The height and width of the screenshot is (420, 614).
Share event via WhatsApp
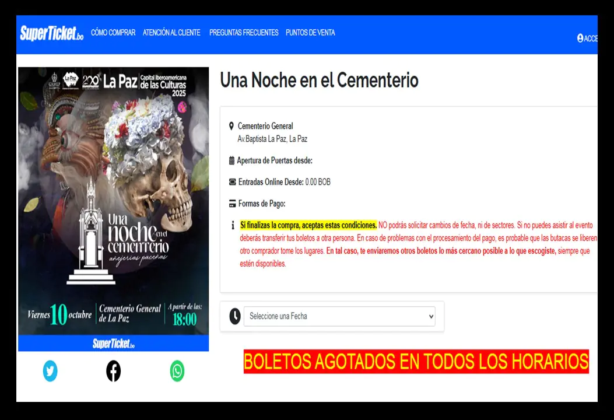point(177,370)
